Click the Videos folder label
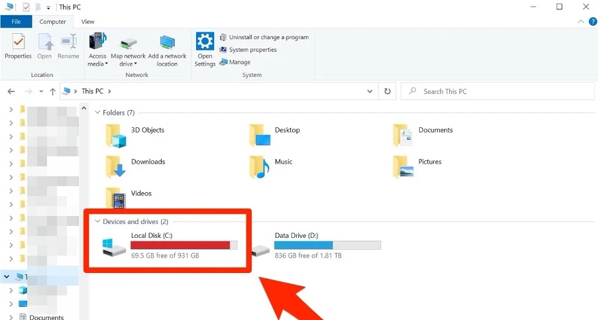Image resolution: width=599 pixels, height=320 pixels. pyautogui.click(x=141, y=193)
